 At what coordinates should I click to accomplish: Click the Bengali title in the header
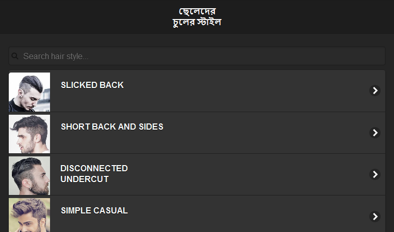coord(197,17)
